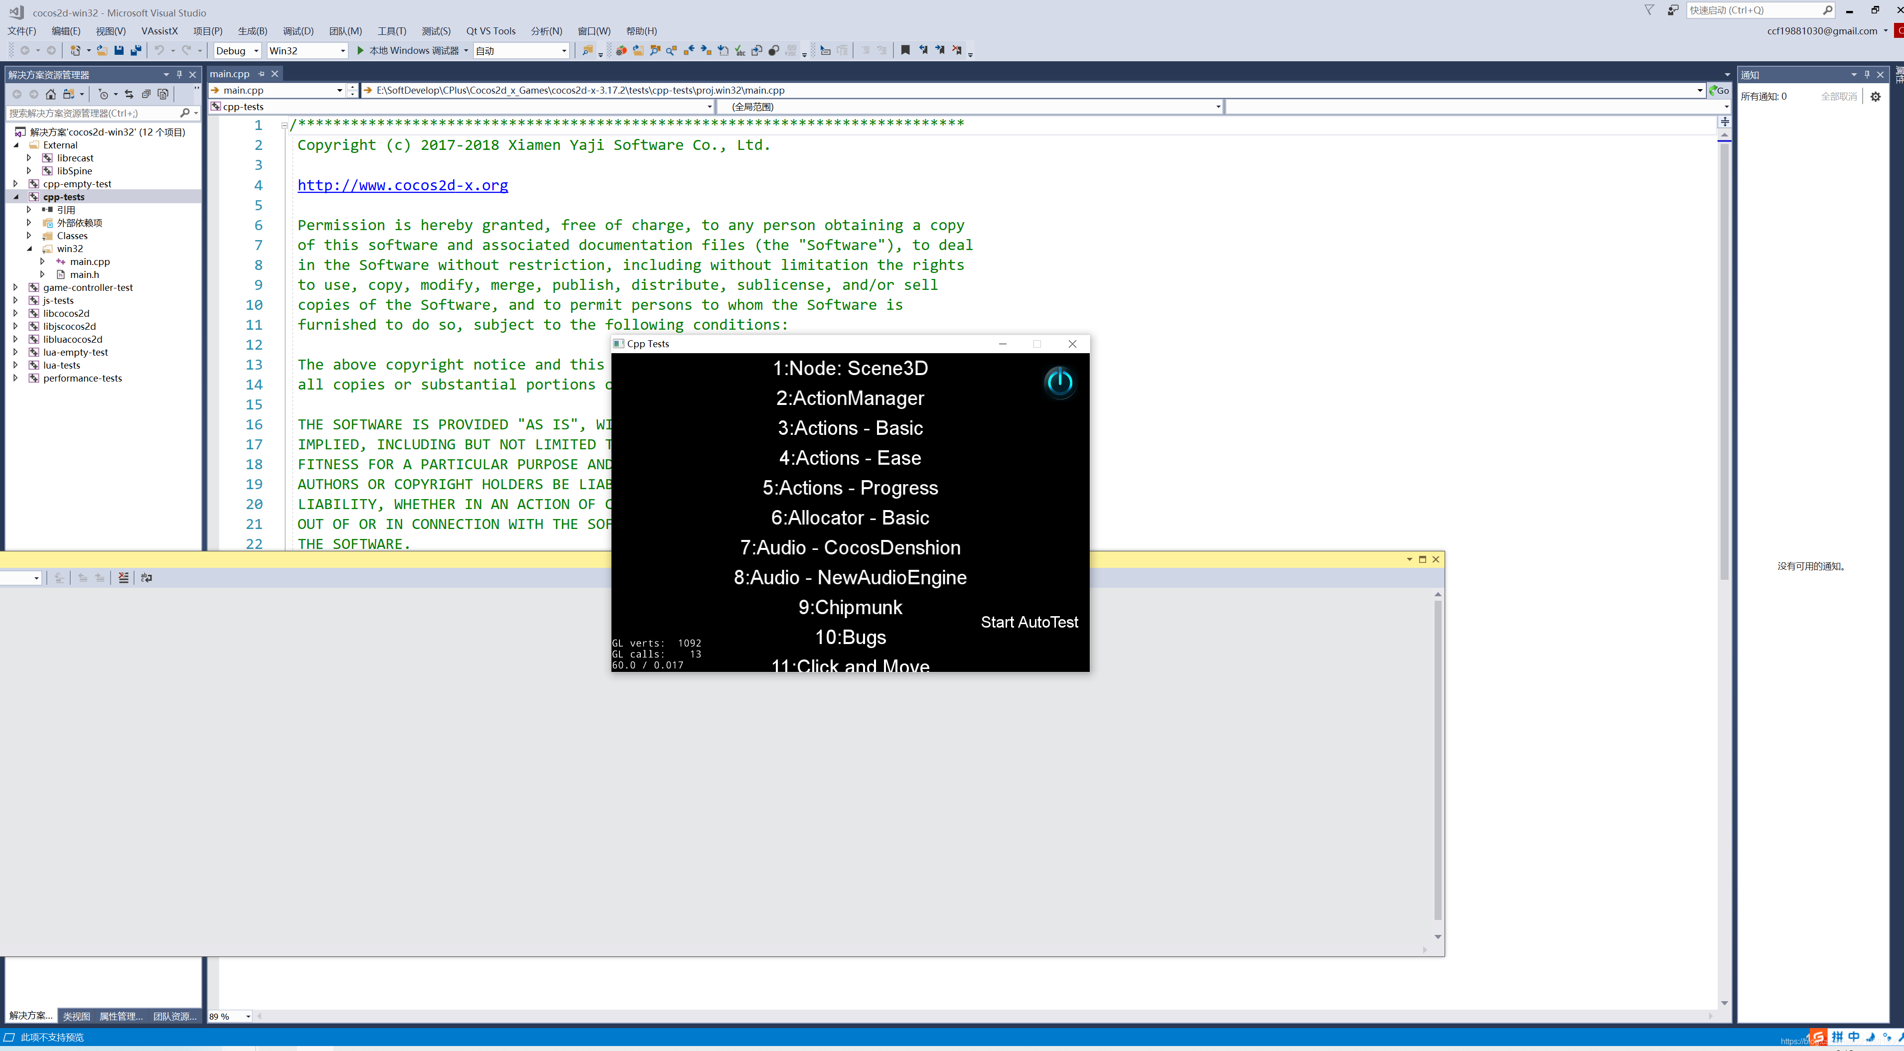Go home in Solution Explorer toolbar
1904x1051 pixels.
point(50,94)
